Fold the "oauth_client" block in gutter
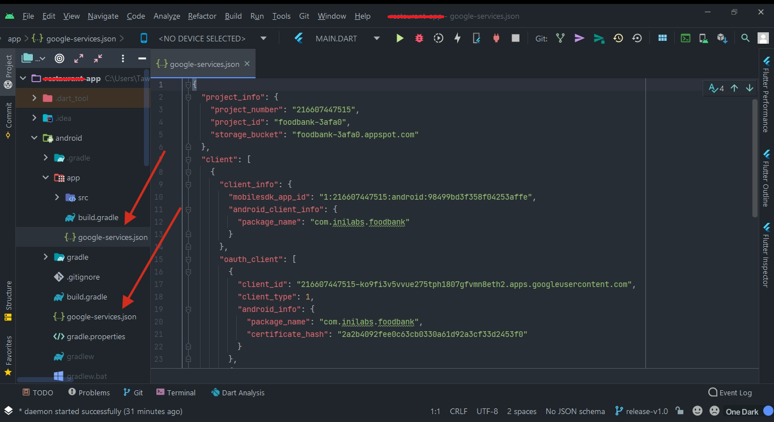Viewport: 774px width, 422px height. tap(188, 259)
